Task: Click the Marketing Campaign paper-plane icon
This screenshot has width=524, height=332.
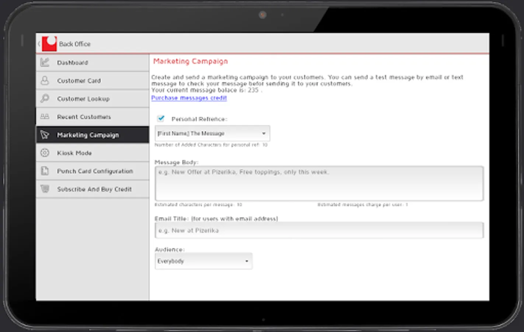Action: (x=45, y=135)
